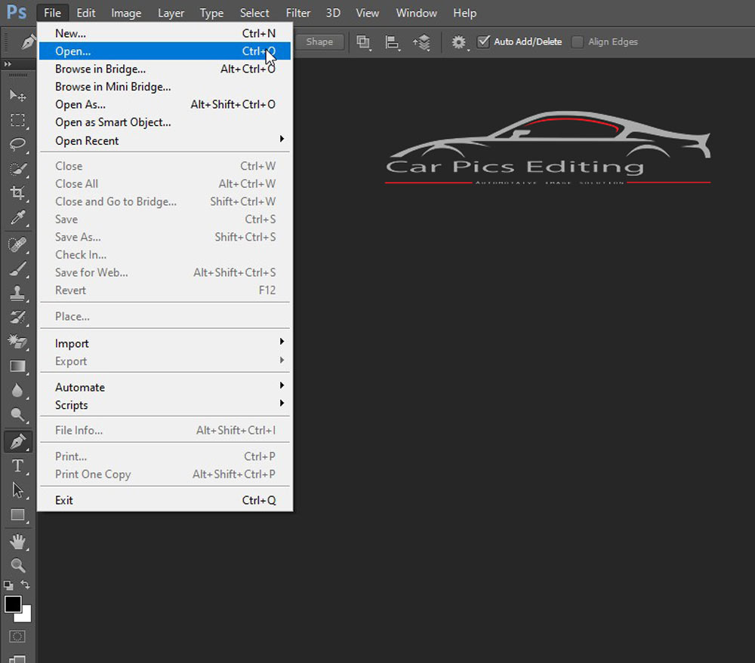Toggle the Align Edges checkbox
The image size is (755, 663).
(577, 41)
